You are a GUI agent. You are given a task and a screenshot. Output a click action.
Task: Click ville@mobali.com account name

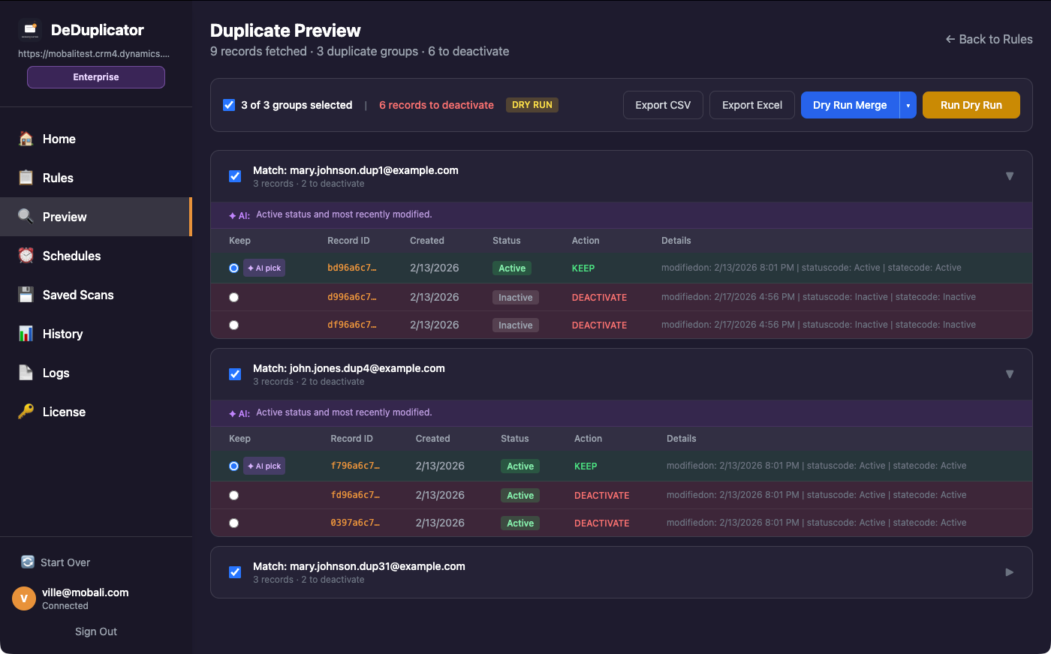click(x=86, y=592)
